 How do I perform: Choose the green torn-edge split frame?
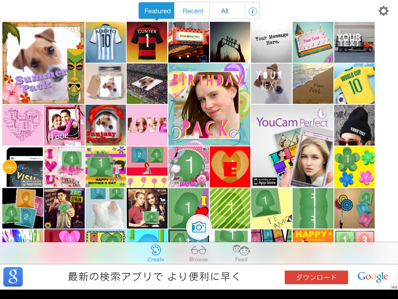pyautogui.click(x=313, y=208)
